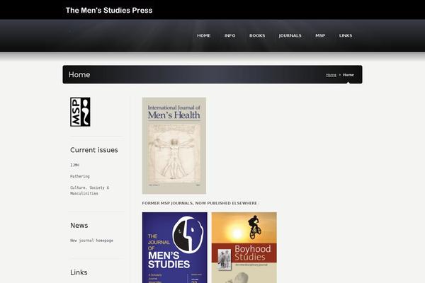Image resolution: width=425 pixels, height=283 pixels.
Task: Open International Journal of Men's Health cover
Action: (x=174, y=146)
